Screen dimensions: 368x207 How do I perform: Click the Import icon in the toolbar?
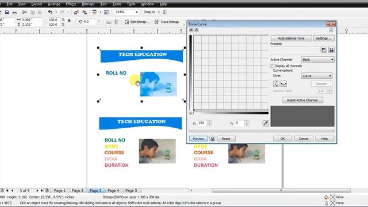click(76, 12)
